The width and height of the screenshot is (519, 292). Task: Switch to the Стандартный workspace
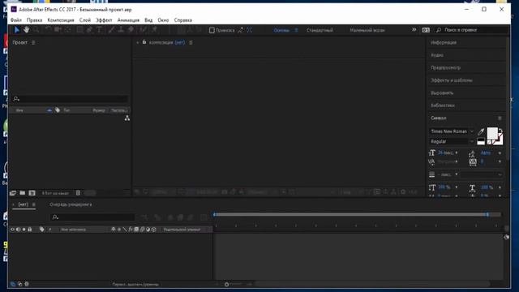(x=320, y=30)
